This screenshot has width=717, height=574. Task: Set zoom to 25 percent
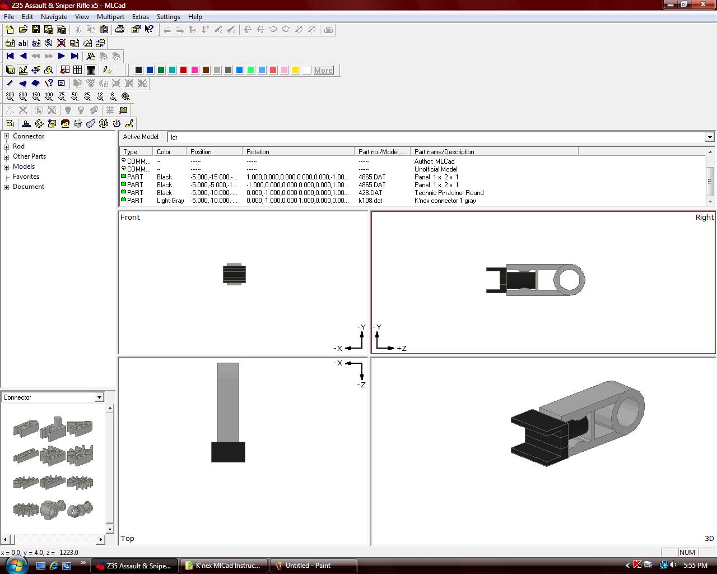[87, 97]
